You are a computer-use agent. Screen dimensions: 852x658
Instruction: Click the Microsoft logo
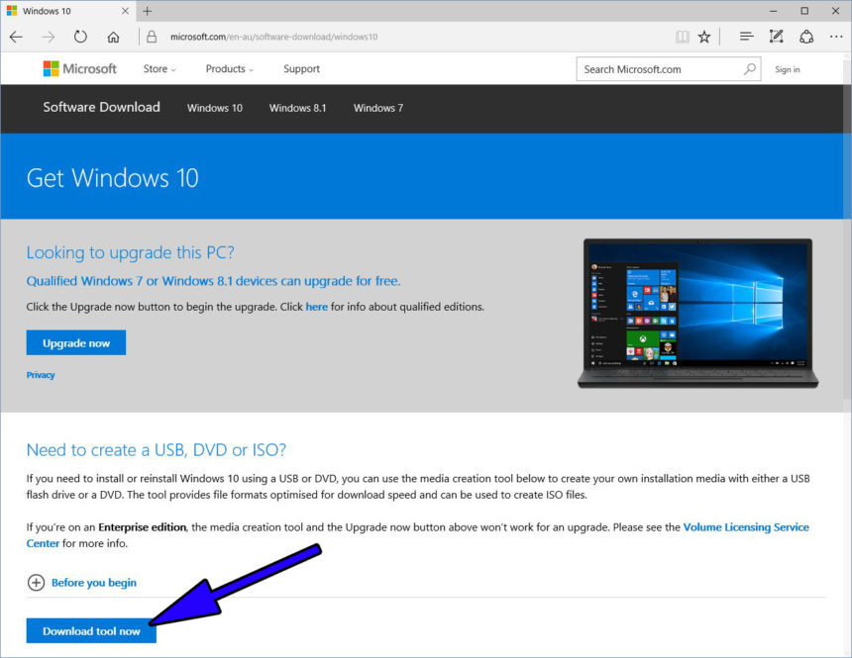tap(80, 69)
